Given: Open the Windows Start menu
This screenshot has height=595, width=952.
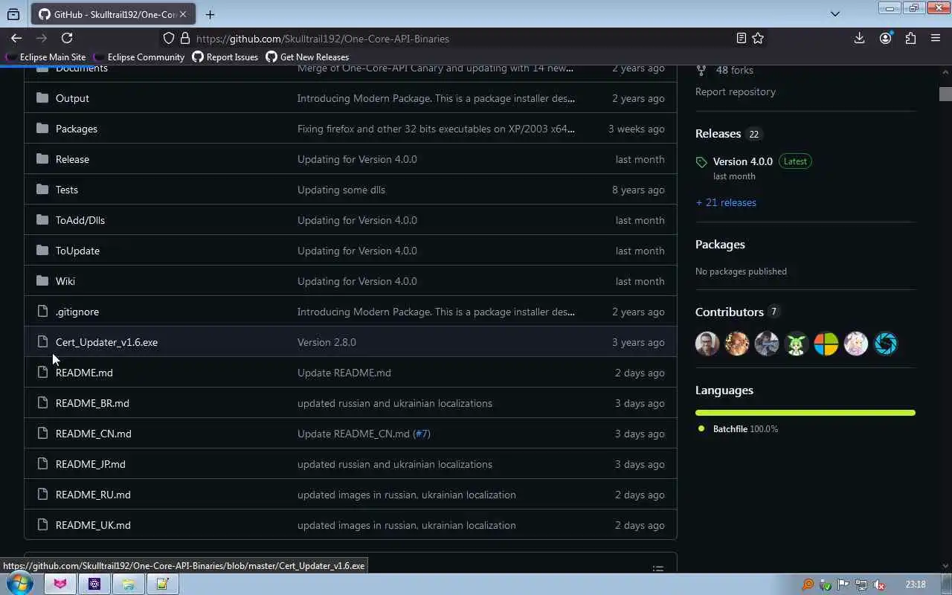Looking at the screenshot, I should click(19, 584).
